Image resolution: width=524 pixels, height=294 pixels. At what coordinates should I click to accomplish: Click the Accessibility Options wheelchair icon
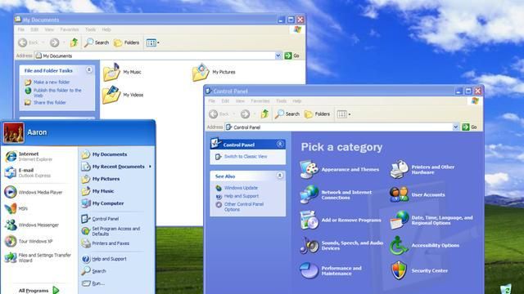(399, 245)
